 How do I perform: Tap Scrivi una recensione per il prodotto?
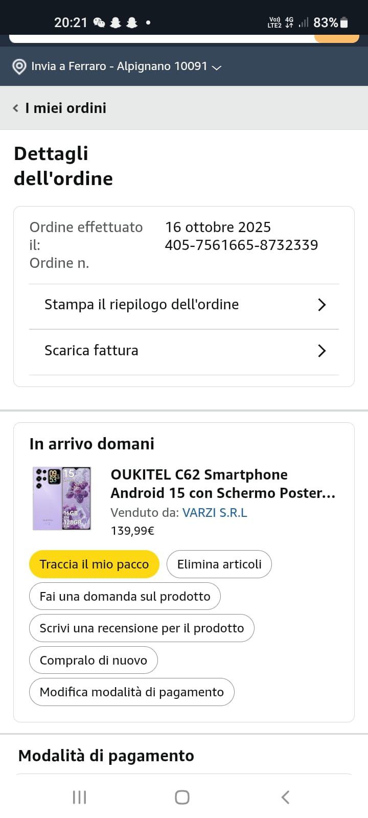click(x=142, y=628)
